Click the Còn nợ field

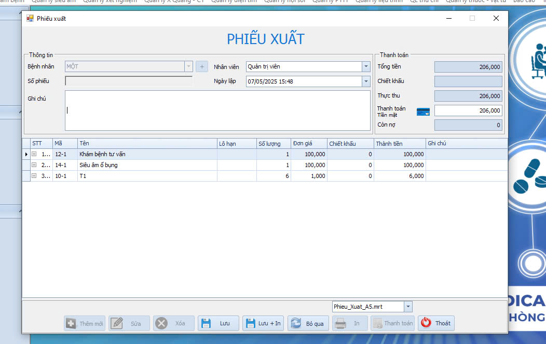pos(468,125)
